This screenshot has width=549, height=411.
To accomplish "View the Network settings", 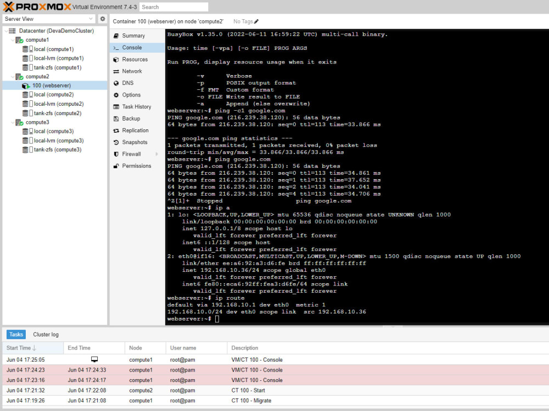I will coord(132,71).
